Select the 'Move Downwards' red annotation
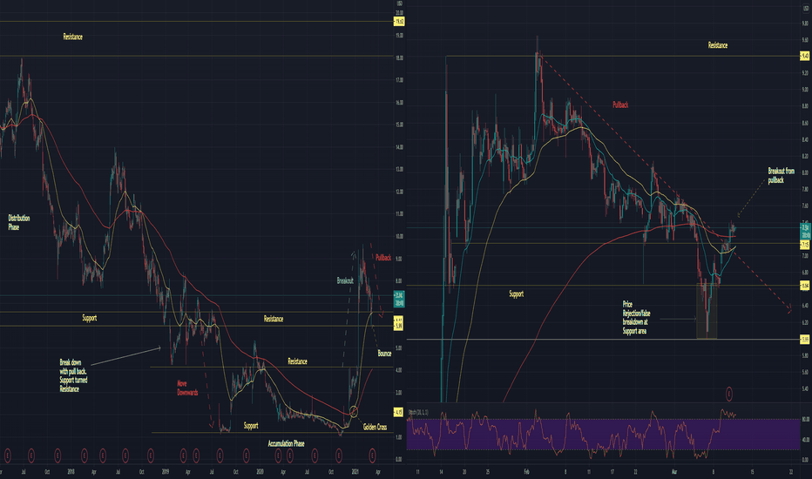 pyautogui.click(x=187, y=388)
